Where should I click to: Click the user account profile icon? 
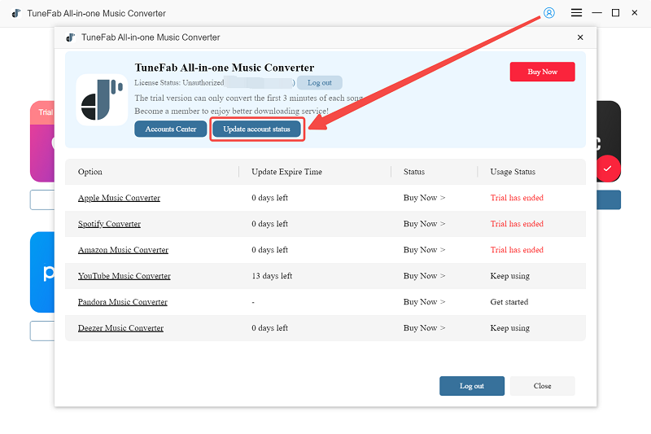tap(549, 13)
